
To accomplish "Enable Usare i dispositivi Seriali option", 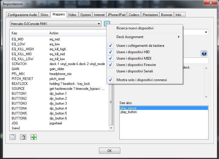I will pos(145,71).
